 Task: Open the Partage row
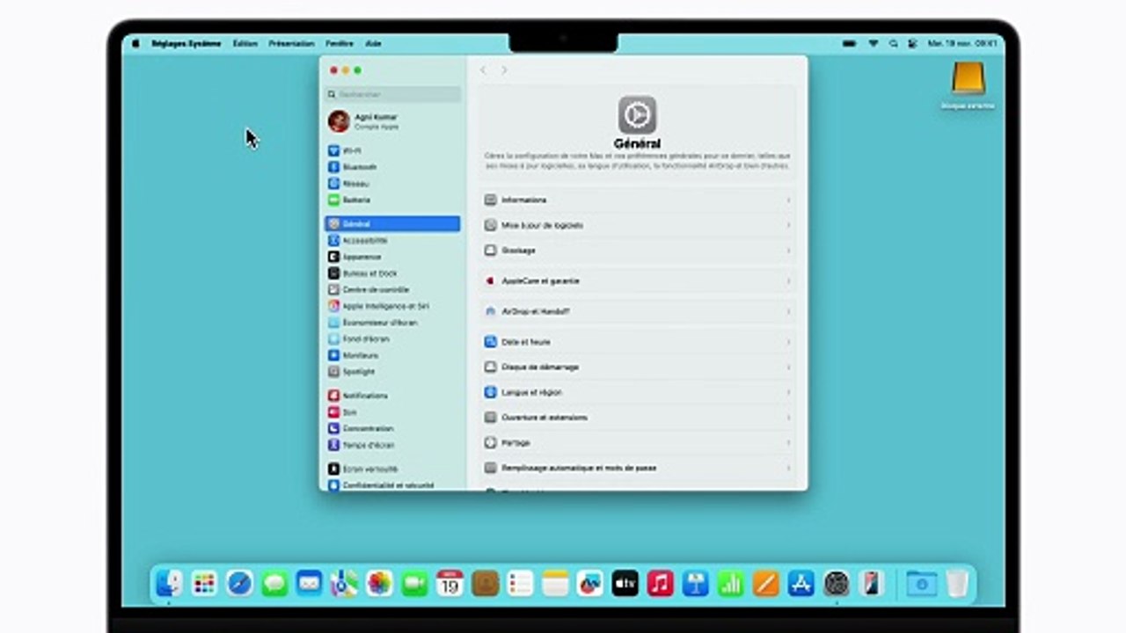(x=638, y=443)
